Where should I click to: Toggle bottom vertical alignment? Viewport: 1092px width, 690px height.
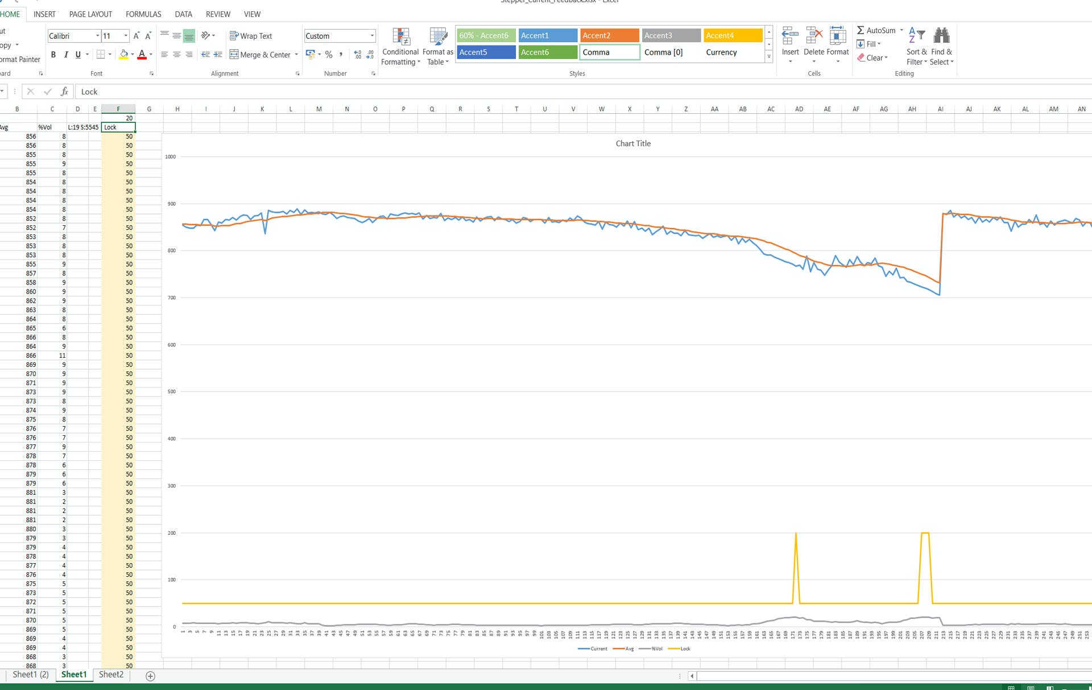pyautogui.click(x=189, y=36)
